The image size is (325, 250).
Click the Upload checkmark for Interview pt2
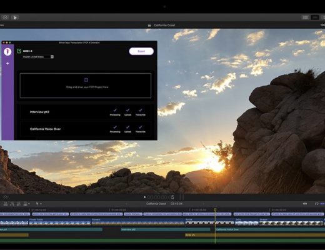[127, 110]
